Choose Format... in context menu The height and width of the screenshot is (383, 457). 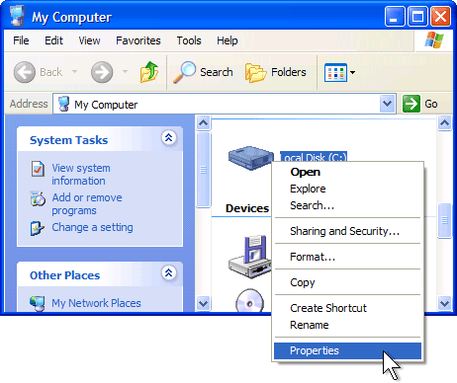tap(347, 257)
